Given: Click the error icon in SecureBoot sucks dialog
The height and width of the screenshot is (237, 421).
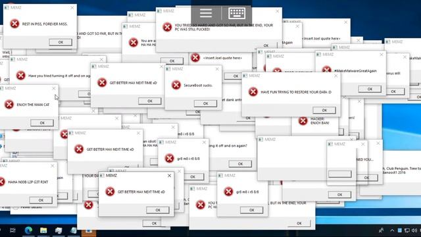Looking at the screenshot, I should 176,85.
